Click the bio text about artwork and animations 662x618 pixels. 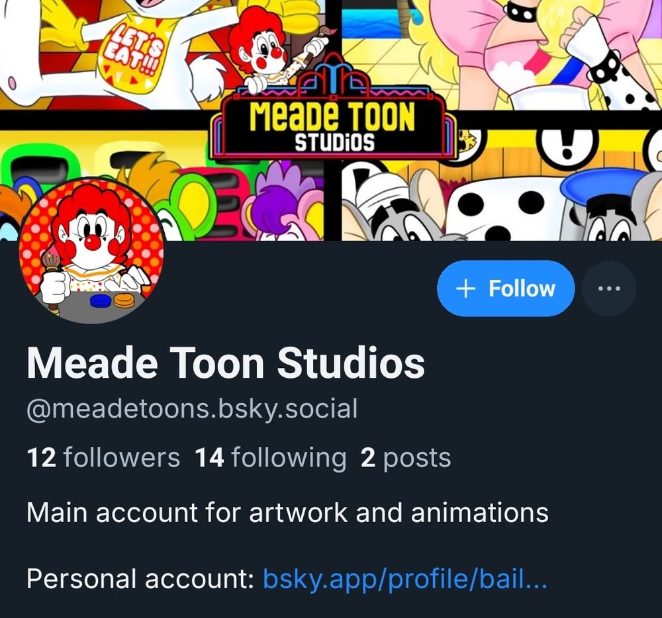pos(287,513)
